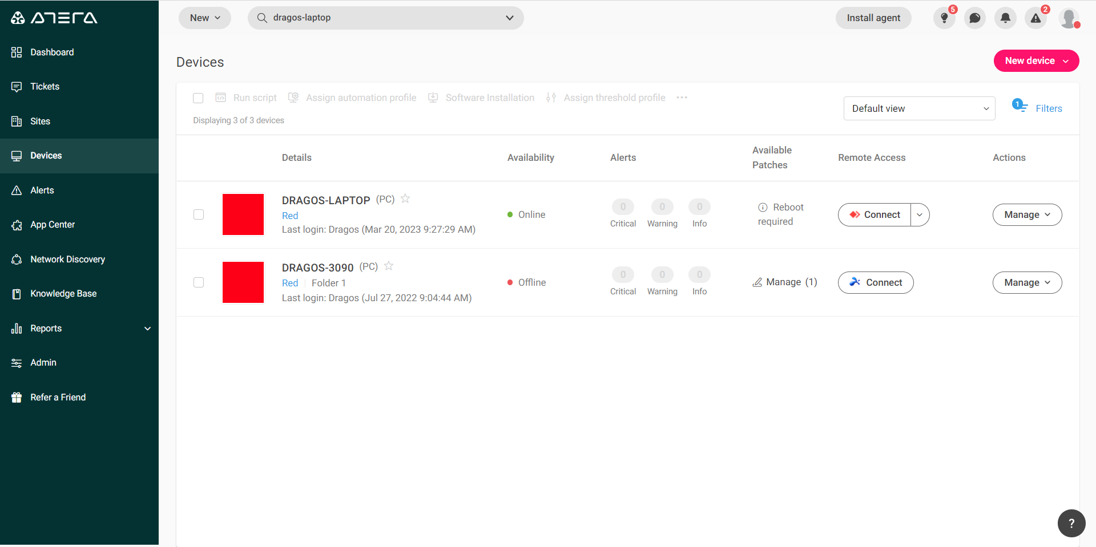1096x547 pixels.
Task: Click the Alerts triangle sidebar icon
Action: (17, 191)
